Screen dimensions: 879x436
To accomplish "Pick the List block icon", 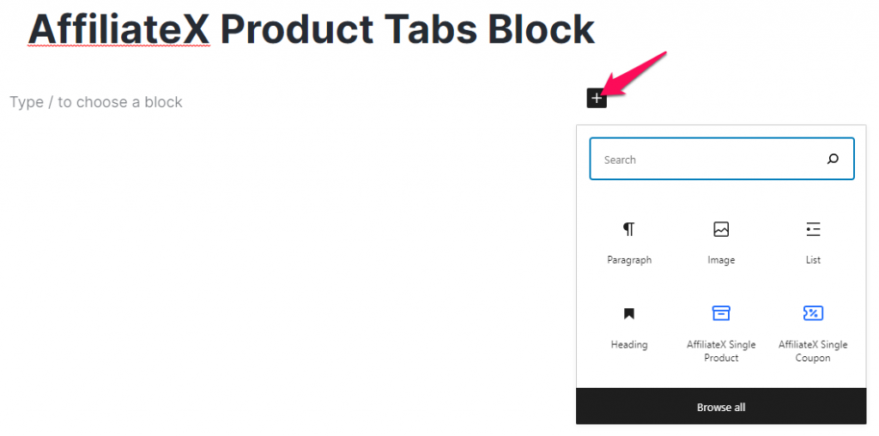I will 813,228.
